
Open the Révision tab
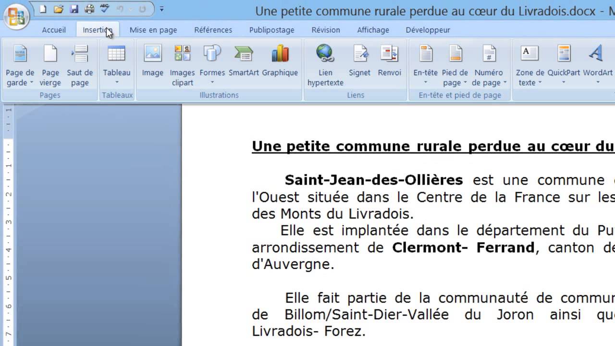tap(326, 30)
